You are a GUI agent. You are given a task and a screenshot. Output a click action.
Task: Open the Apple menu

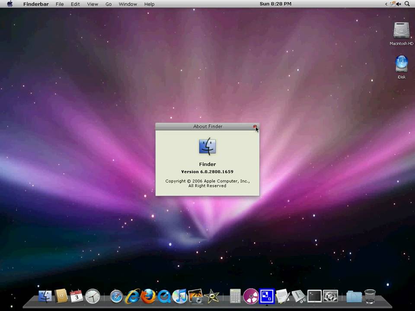tap(10, 4)
